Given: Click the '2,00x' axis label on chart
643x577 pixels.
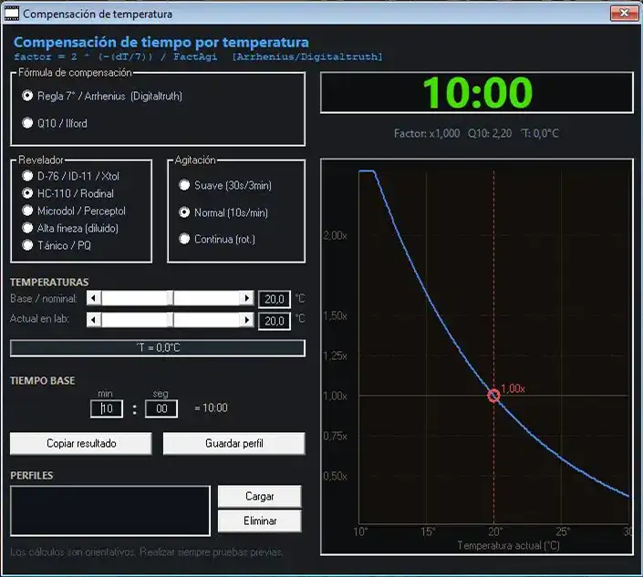Looking at the screenshot, I should click(x=335, y=236).
